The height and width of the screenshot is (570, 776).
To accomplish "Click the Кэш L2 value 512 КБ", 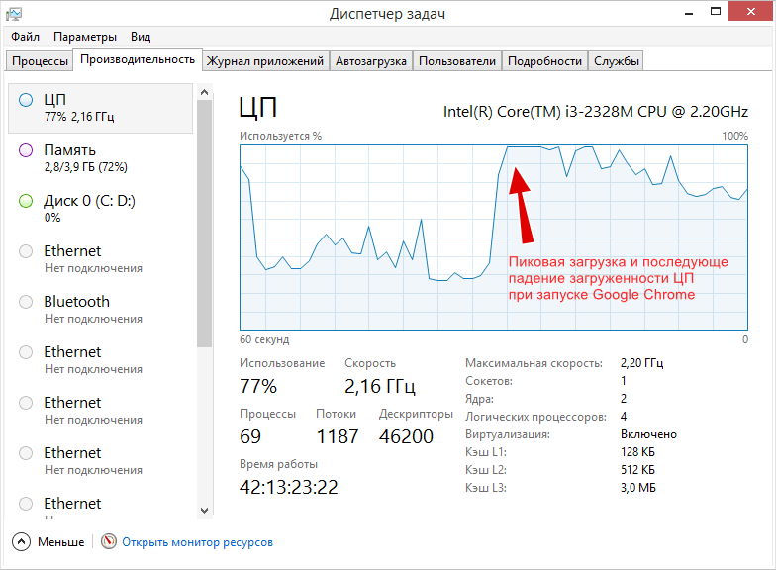I will point(637,470).
